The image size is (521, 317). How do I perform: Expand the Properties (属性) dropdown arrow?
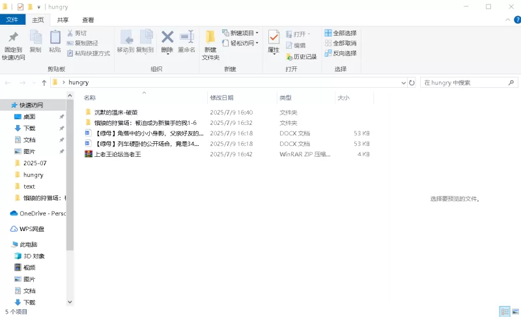coord(274,54)
